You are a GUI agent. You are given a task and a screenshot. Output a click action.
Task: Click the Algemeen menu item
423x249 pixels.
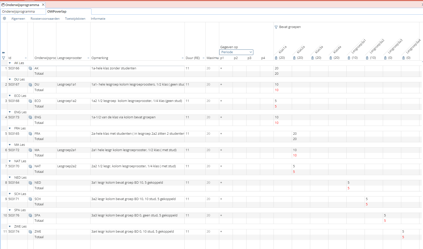pyautogui.click(x=18, y=19)
